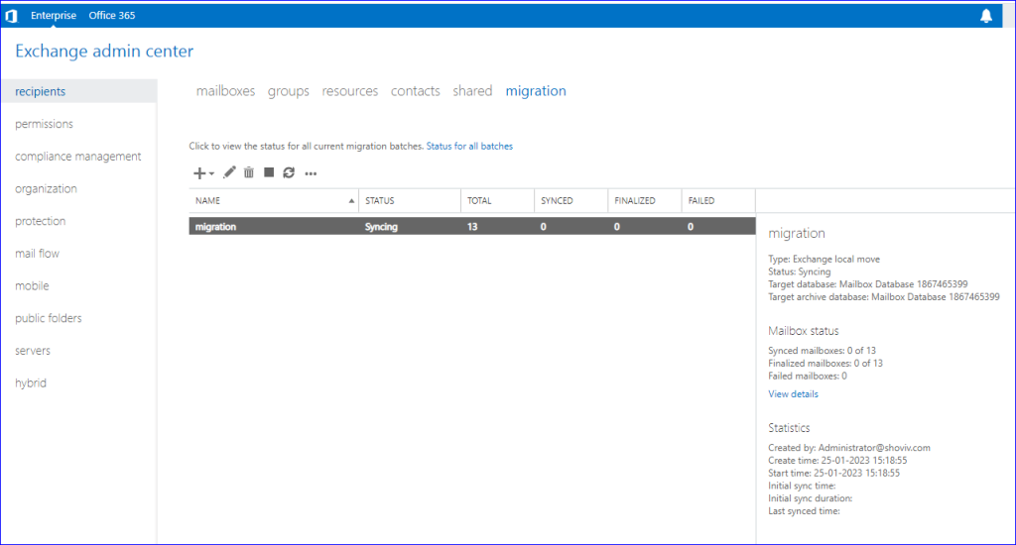Click the Target archive database line

(x=884, y=297)
